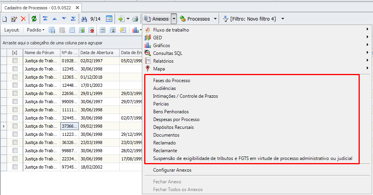The height and width of the screenshot is (195, 373).
Task: Open the export icon dropdown arrow
Action: [128, 19]
